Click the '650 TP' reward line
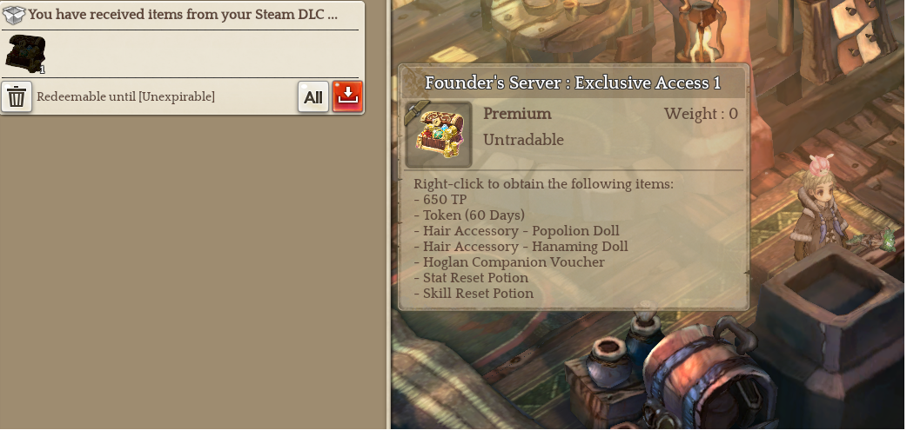The image size is (907, 430). click(x=440, y=200)
